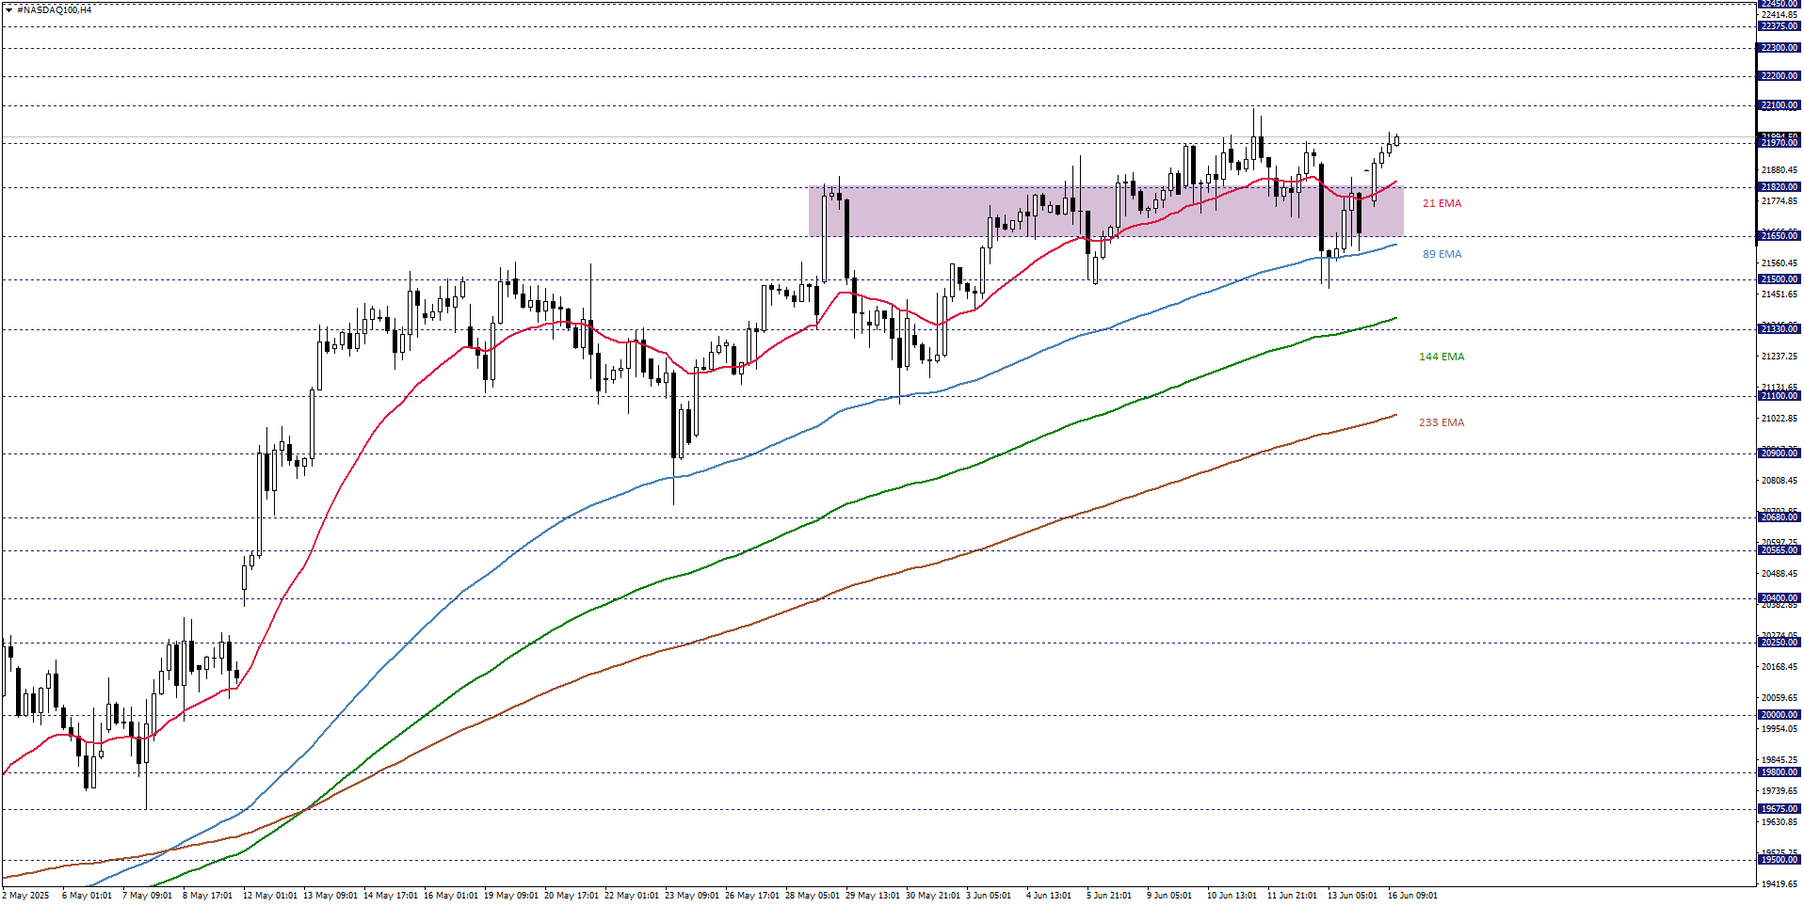The image size is (1804, 906).
Task: Click the 14 May 17:01 time label
Action: [391, 896]
